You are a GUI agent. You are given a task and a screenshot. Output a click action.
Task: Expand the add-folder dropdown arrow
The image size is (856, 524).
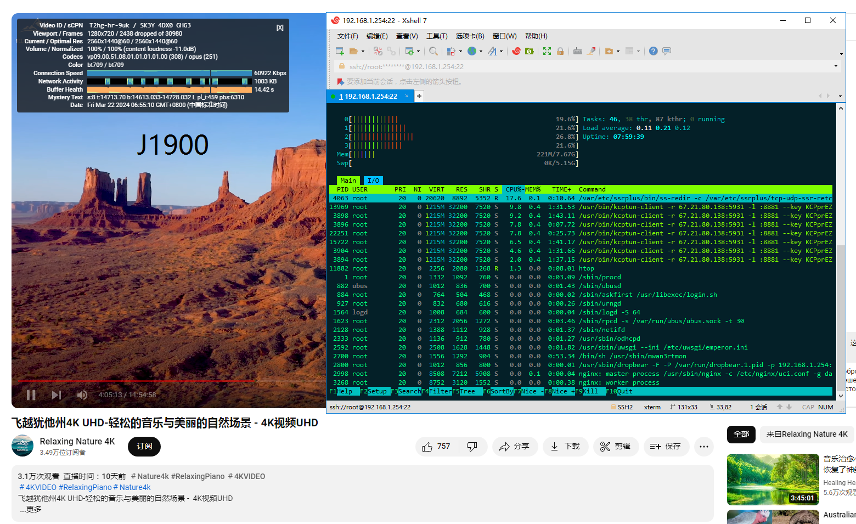point(618,52)
